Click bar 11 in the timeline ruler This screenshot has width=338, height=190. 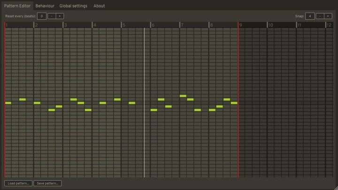click(310, 25)
